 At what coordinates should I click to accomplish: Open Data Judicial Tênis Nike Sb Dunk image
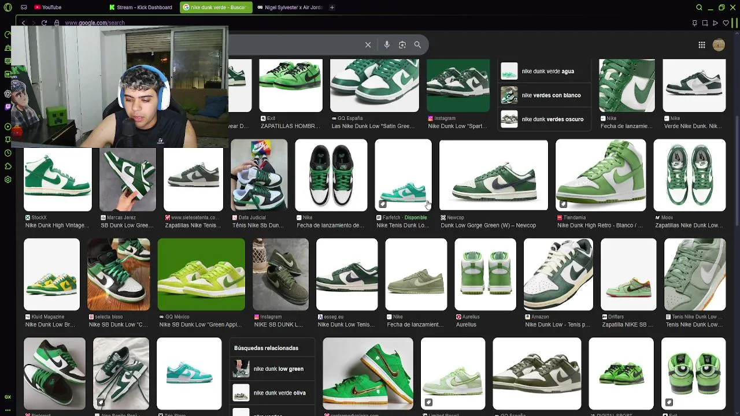(x=258, y=175)
